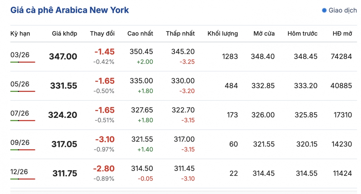Click the 311.75 matched price
Screen dimensions: 361x194
coord(65,174)
